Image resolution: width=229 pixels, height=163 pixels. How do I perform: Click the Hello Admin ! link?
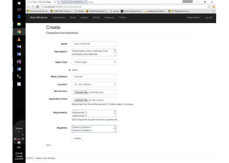pyautogui.click(x=193, y=17)
